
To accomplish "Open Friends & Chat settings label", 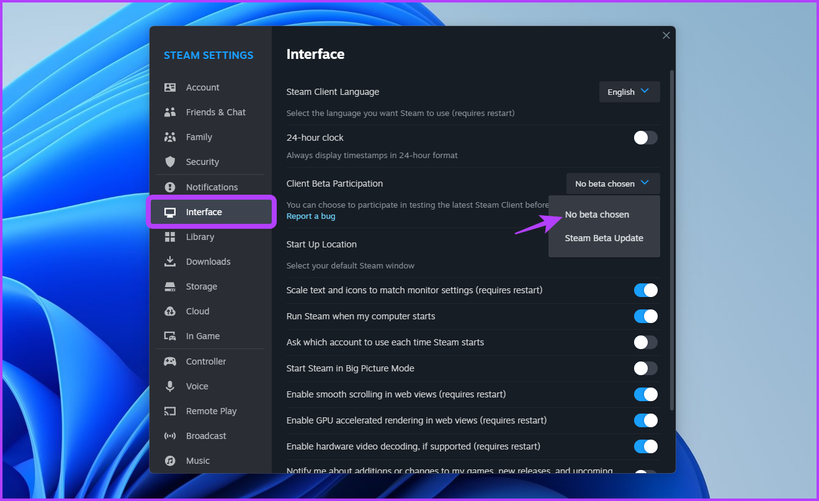I will coord(216,112).
